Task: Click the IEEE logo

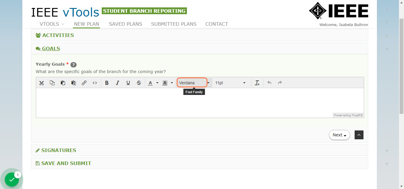Action: [x=339, y=11]
